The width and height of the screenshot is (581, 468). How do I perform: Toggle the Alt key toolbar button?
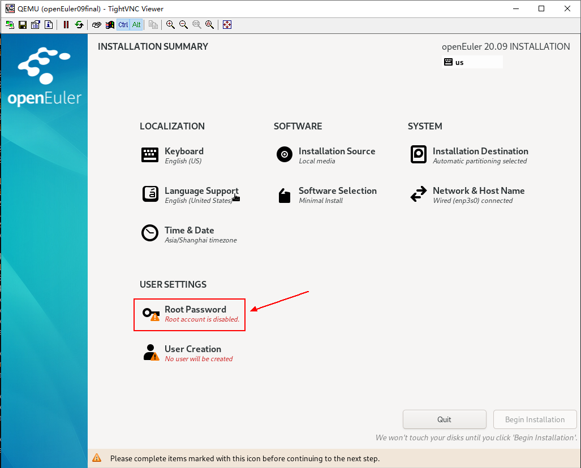(136, 25)
